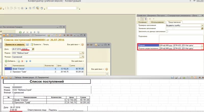Click Провести text button
Screen dimensions: 204x112
[x=37, y=45]
